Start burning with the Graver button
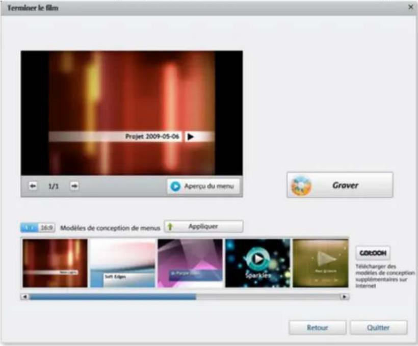The width and height of the screenshot is (418, 346). pyautogui.click(x=340, y=185)
